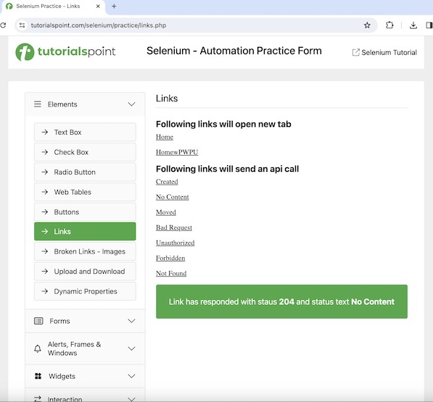Click the tutorialspoint logo

click(65, 51)
